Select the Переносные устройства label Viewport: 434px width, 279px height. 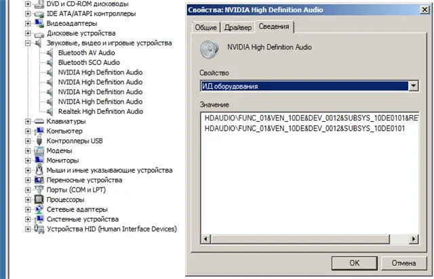tap(84, 180)
